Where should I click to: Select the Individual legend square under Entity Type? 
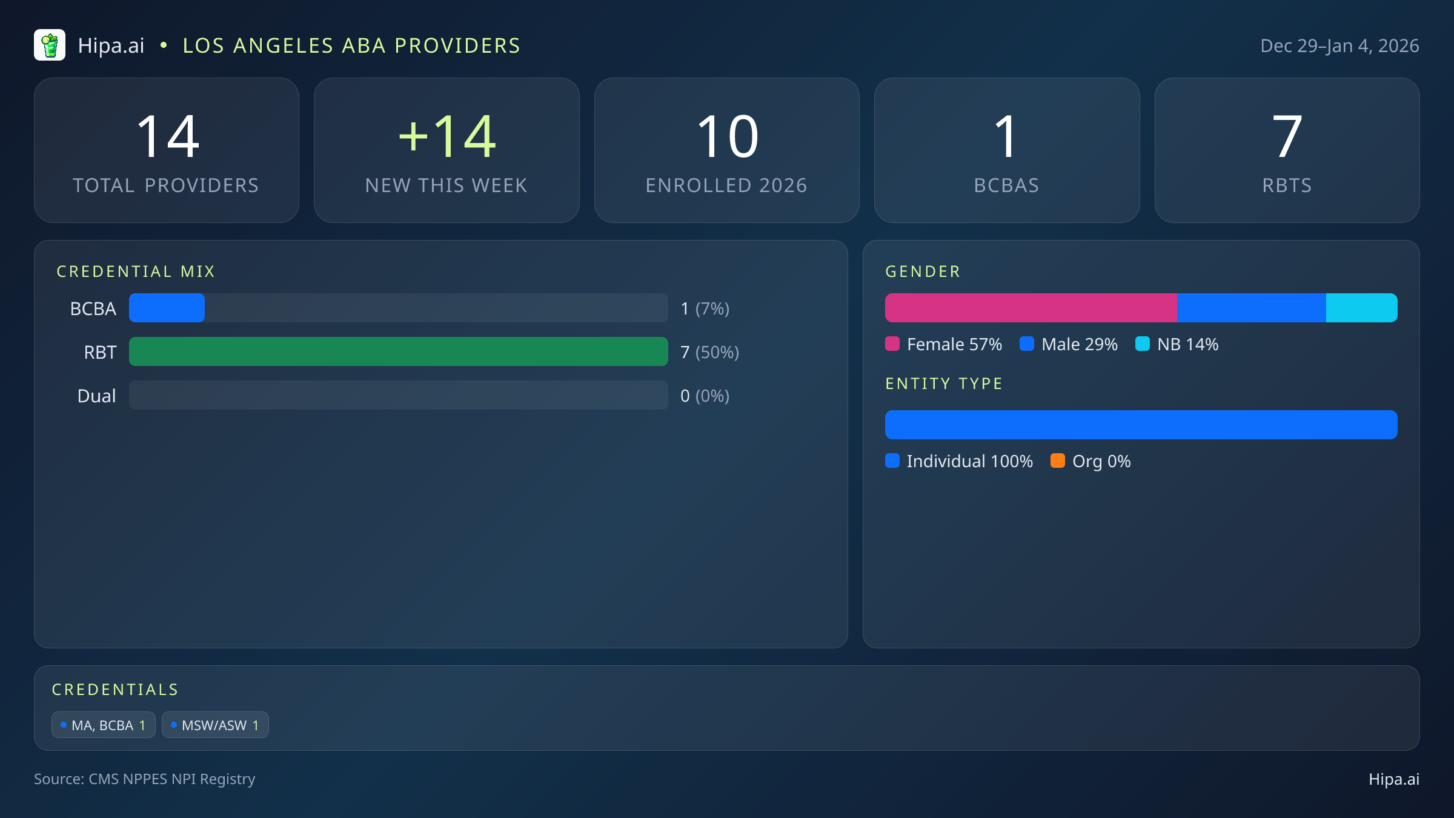pyautogui.click(x=892, y=461)
